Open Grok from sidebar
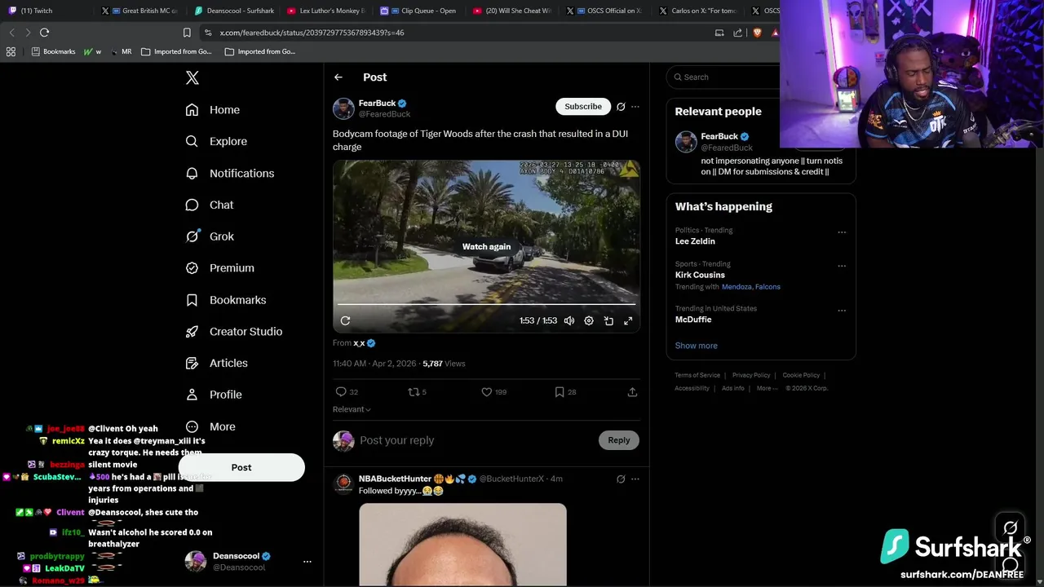 pyautogui.click(x=210, y=236)
